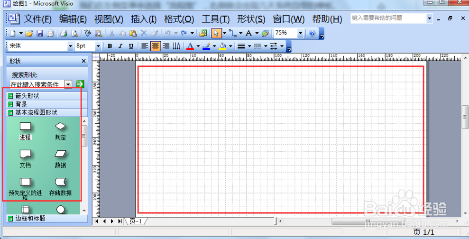Select the Format Painter brush icon
The height and width of the screenshot is (239, 469).
154,33
